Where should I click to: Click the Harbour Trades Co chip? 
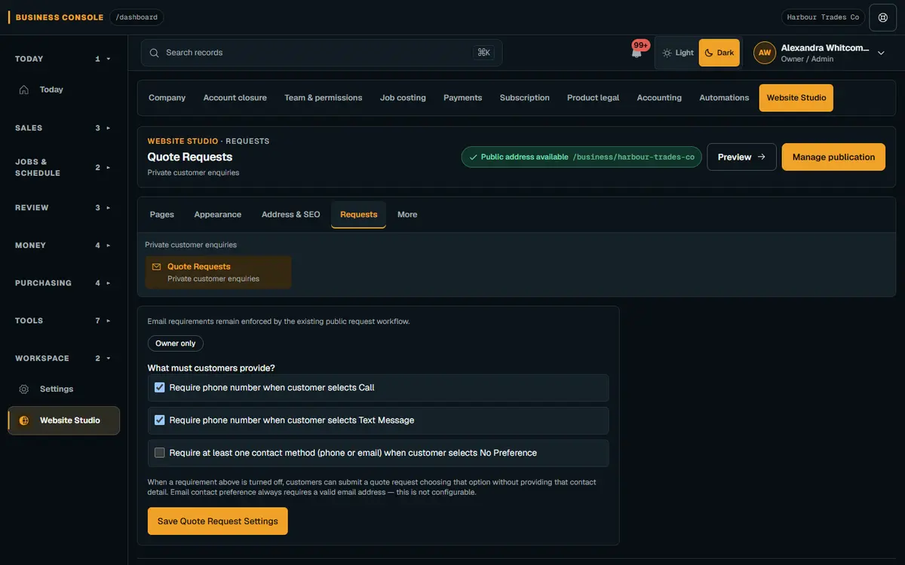pos(823,17)
